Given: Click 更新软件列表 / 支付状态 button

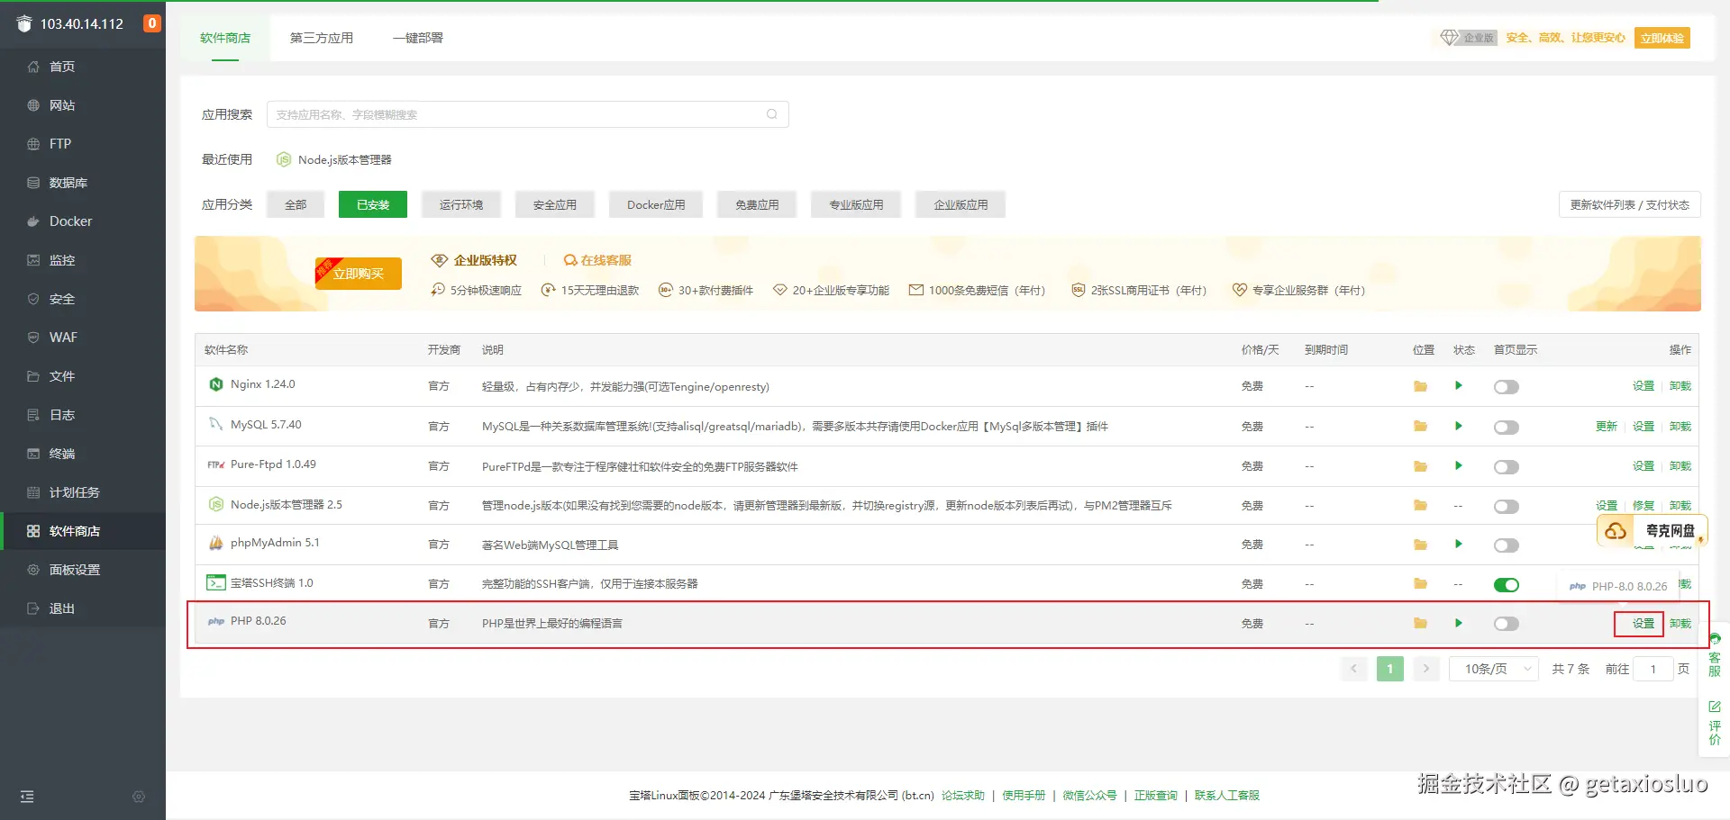Looking at the screenshot, I should point(1630,204).
